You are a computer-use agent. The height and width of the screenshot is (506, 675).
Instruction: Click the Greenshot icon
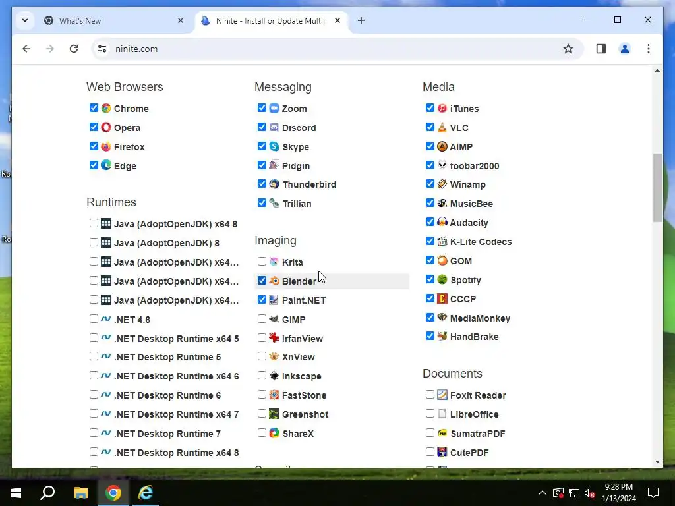click(274, 414)
